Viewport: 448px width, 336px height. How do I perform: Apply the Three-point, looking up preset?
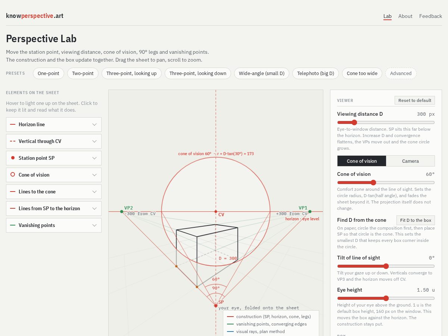[131, 73]
